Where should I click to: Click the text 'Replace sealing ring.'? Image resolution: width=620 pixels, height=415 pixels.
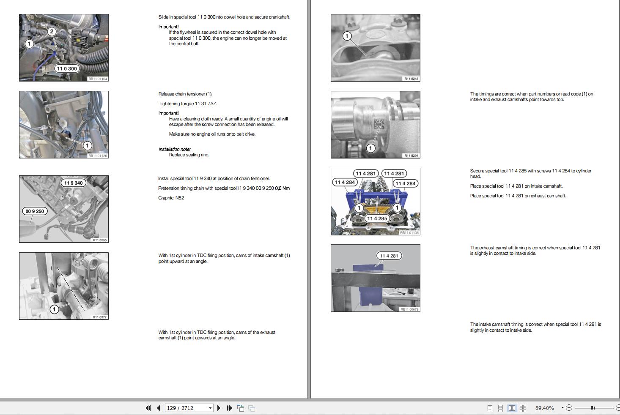coord(189,155)
